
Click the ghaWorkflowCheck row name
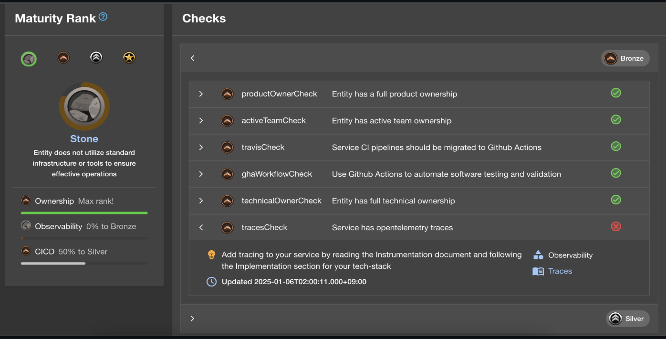[277, 174]
